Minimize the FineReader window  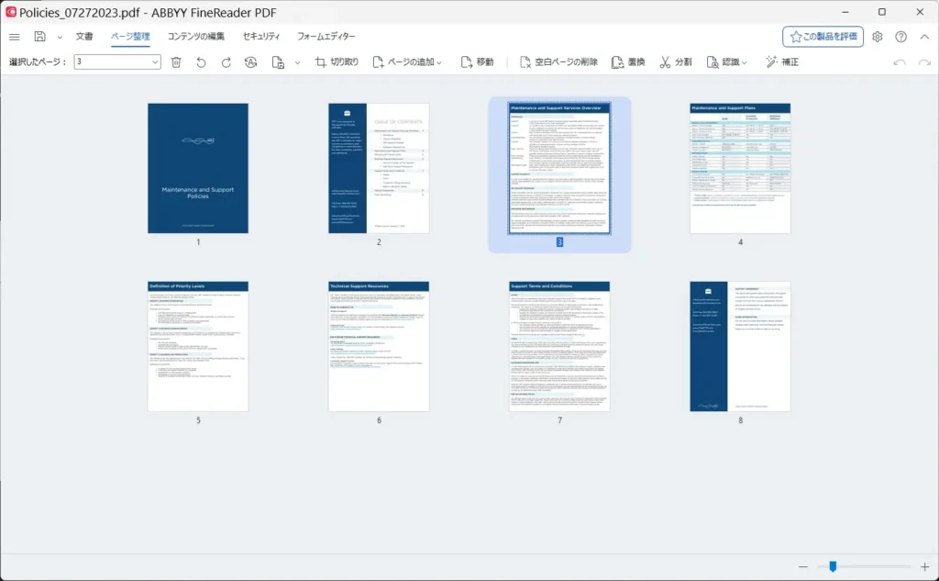tap(845, 12)
